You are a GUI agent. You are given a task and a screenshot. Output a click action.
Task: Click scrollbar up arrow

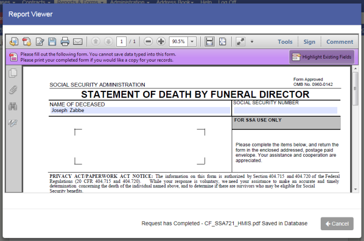355,69
